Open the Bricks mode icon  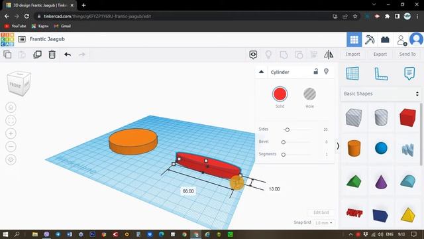point(385,40)
